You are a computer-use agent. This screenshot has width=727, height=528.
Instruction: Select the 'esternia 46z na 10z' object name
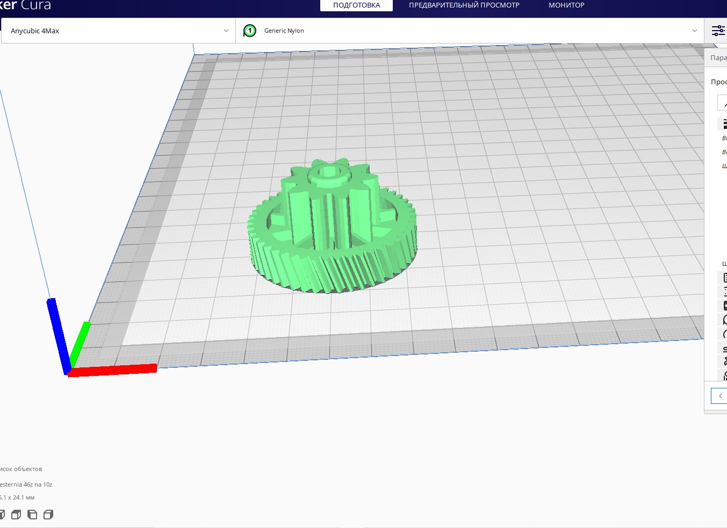point(26,484)
